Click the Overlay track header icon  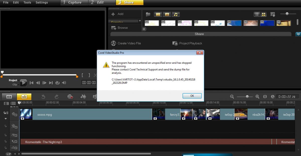point(15,126)
